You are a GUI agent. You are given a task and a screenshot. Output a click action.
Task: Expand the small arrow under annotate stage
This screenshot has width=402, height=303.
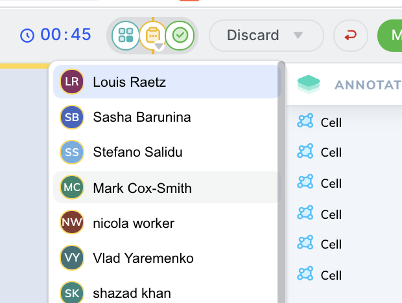159,46
